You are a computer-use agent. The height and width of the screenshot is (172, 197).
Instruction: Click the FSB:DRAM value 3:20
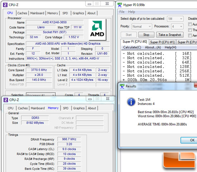click(69, 144)
